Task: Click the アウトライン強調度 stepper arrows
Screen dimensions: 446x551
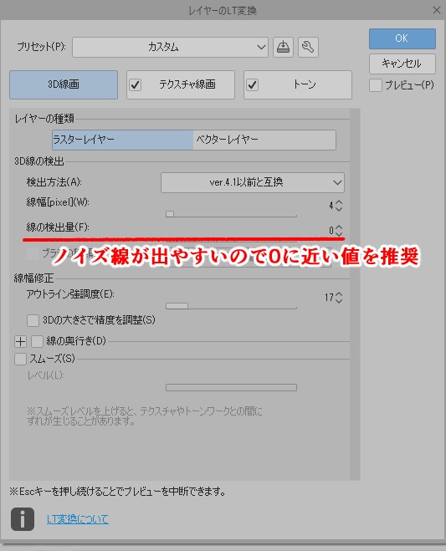Action: tap(339, 298)
